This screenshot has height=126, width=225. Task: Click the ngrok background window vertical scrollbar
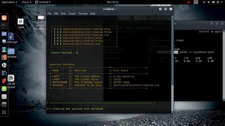click(x=224, y=65)
